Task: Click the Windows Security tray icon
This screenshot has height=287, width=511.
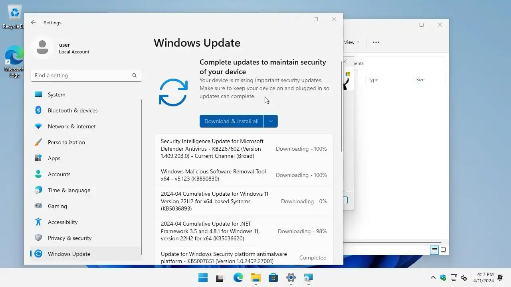Action: coord(443,278)
